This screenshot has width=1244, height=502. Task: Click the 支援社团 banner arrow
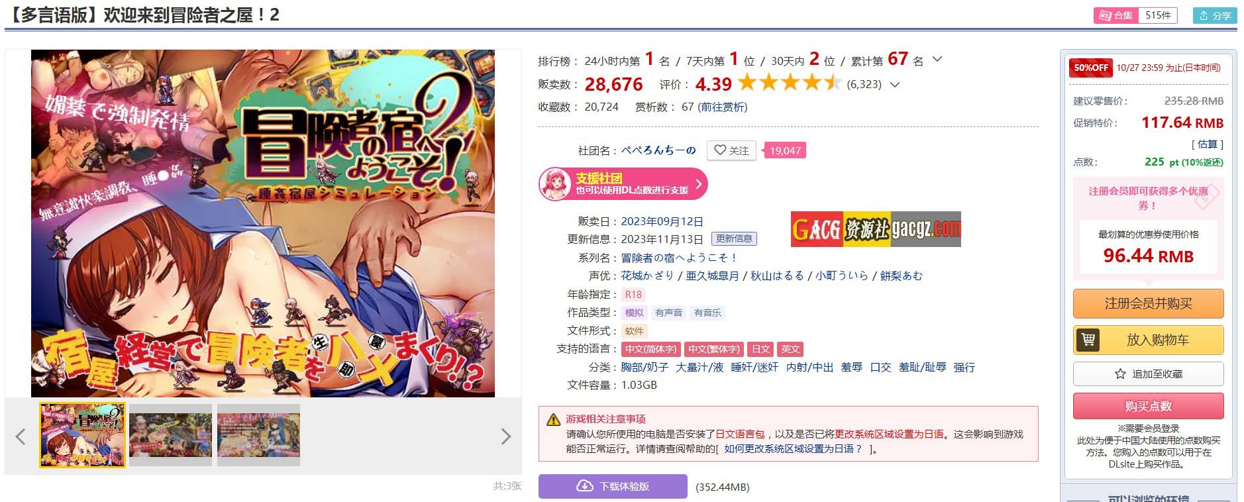pos(698,184)
